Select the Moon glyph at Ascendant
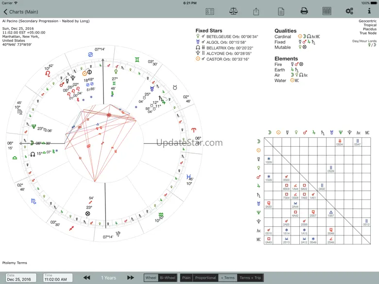This screenshot has height=284, width=379. pyautogui.click(x=32, y=143)
